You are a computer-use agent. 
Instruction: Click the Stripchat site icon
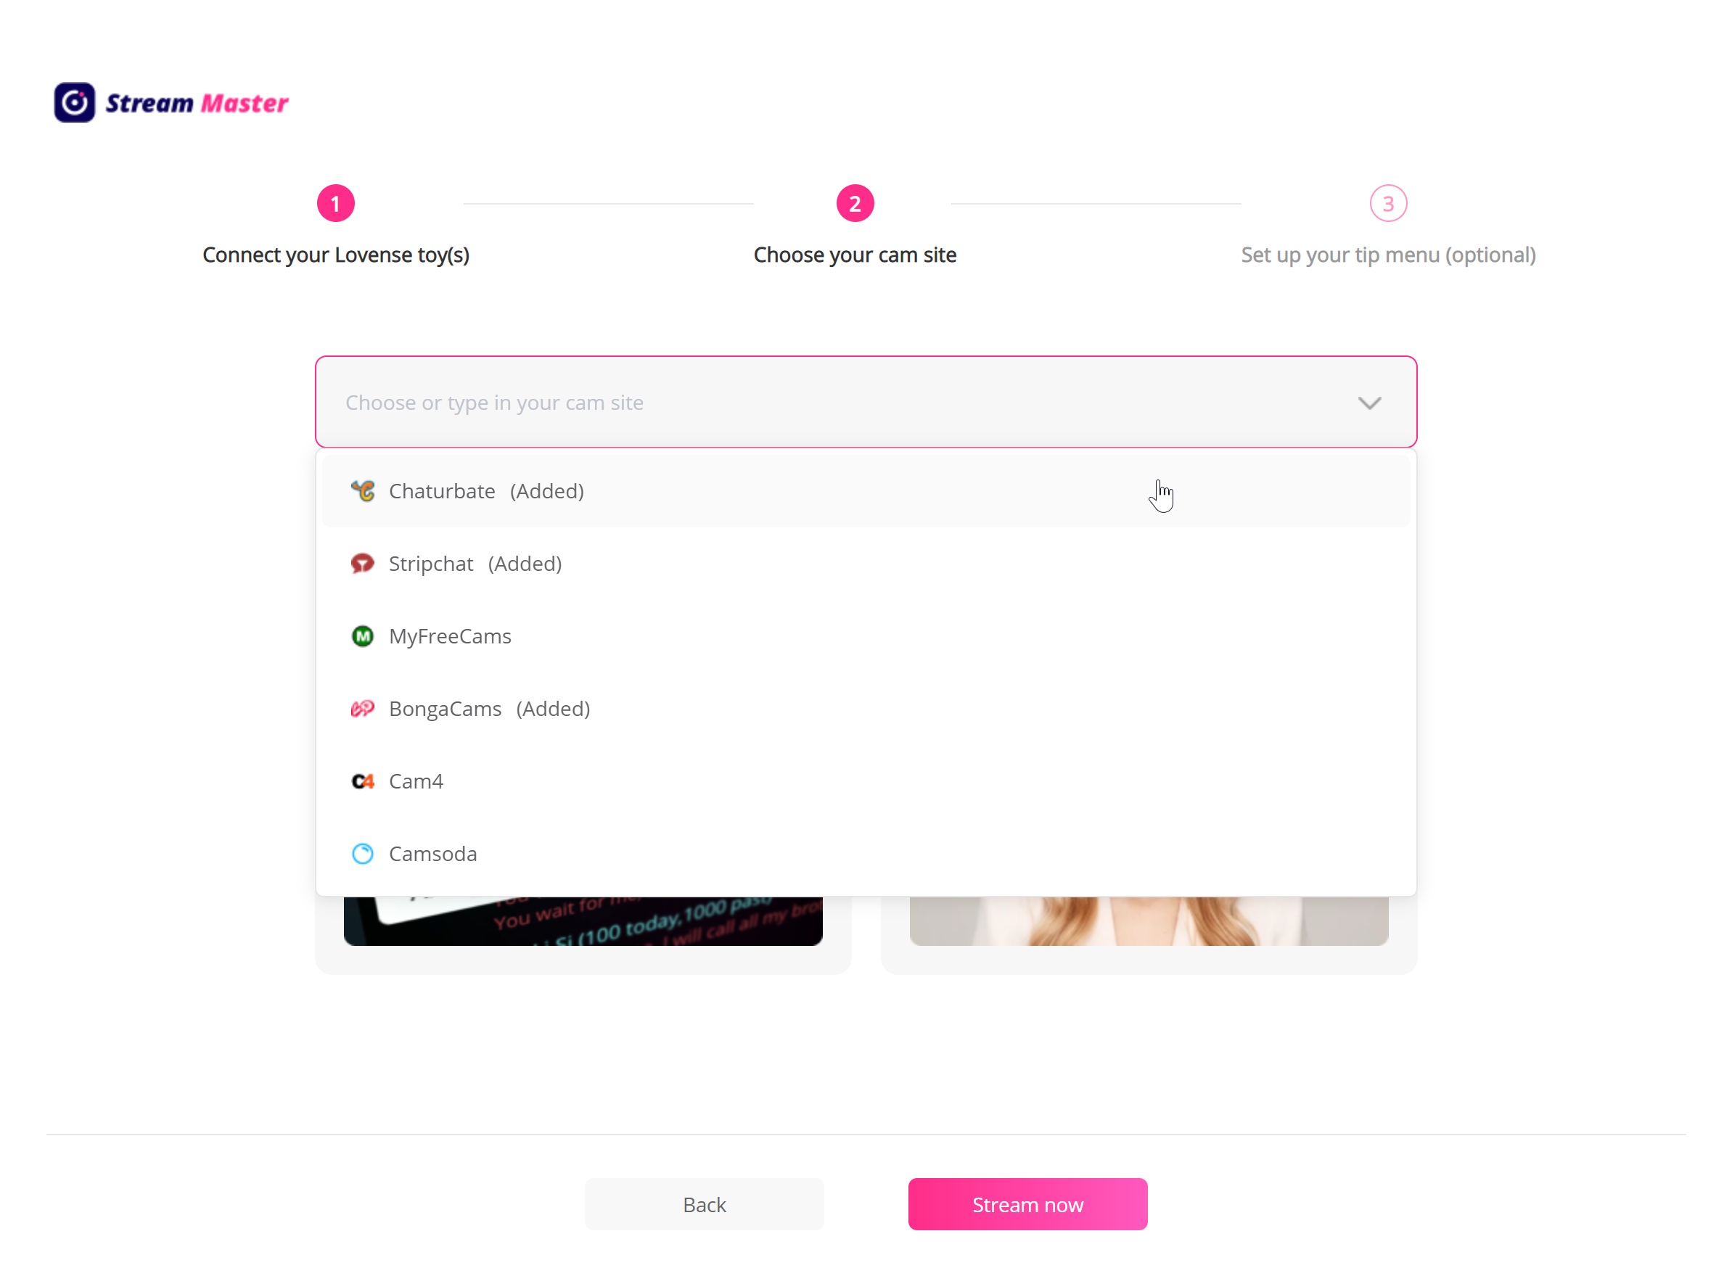click(362, 564)
